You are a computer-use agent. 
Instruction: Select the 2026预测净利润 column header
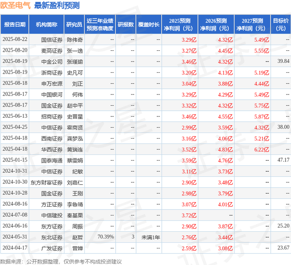coord(216,25)
